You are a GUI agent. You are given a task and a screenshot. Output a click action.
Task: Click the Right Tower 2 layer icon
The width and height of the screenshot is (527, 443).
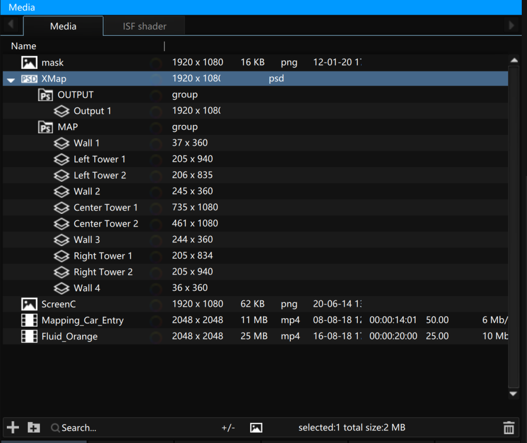coord(62,272)
